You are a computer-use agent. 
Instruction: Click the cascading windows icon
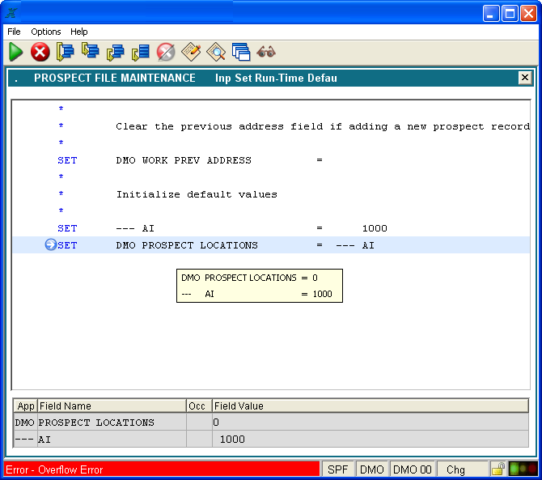[x=240, y=52]
